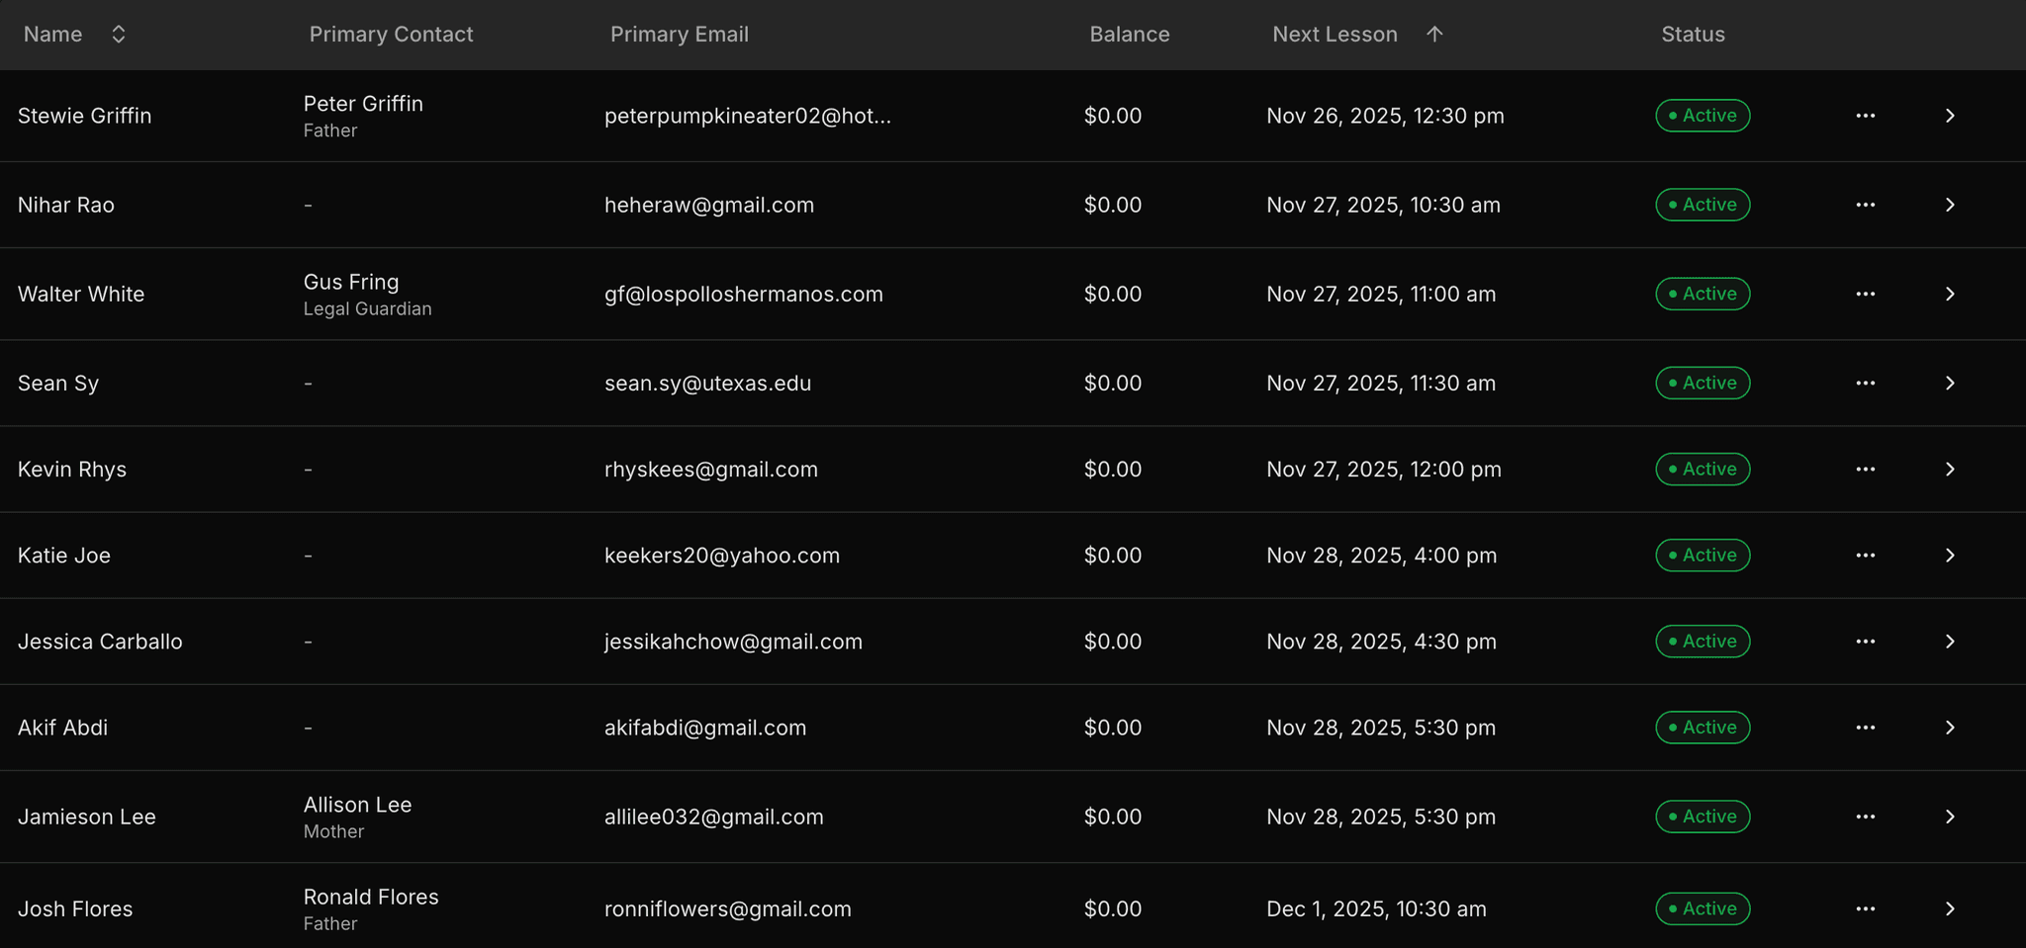The image size is (2026, 948).
Task: Open three-dot menu for Jamieson Lee
Action: click(x=1865, y=817)
